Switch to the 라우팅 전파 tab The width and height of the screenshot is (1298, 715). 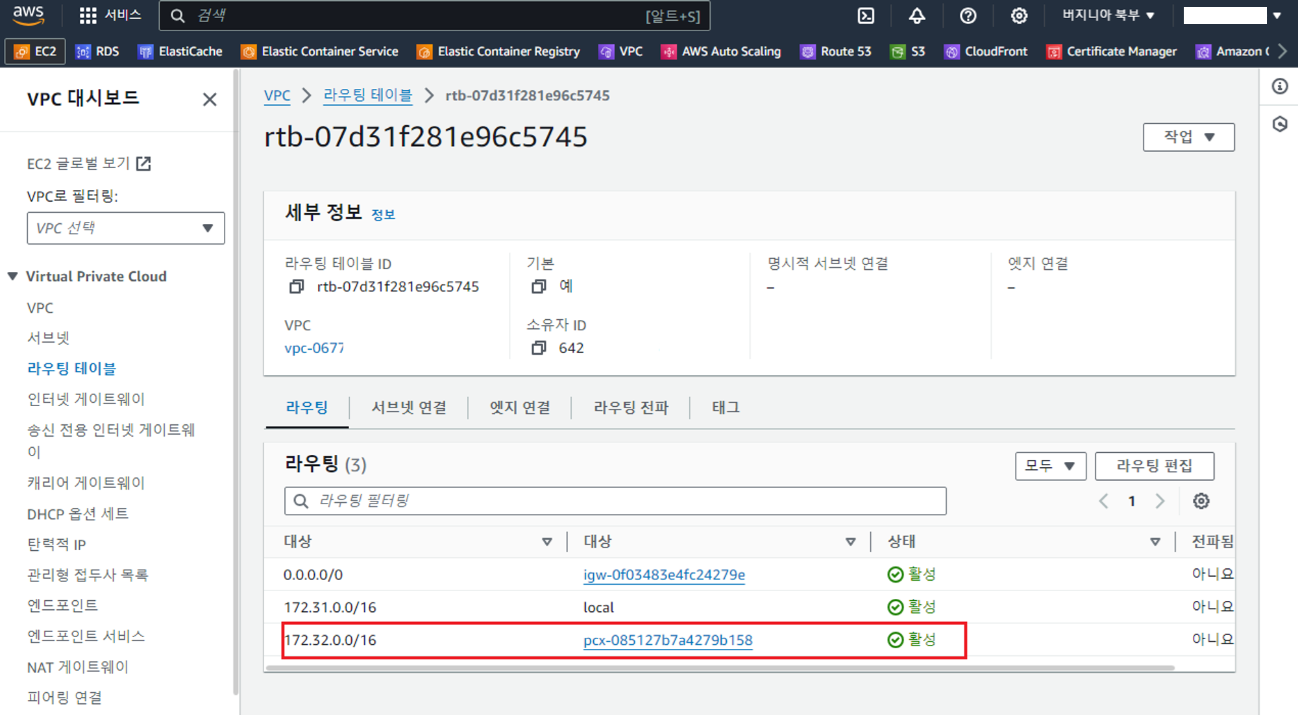[630, 407]
